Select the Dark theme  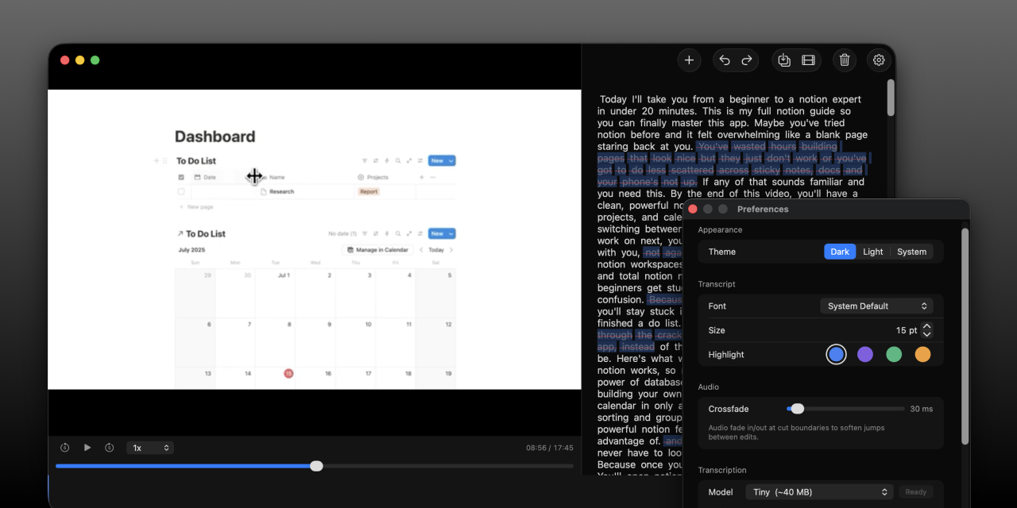pos(840,252)
